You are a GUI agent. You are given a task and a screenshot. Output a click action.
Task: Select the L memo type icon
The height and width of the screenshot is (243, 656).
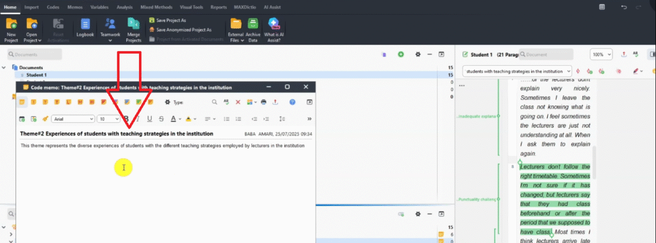(69, 102)
